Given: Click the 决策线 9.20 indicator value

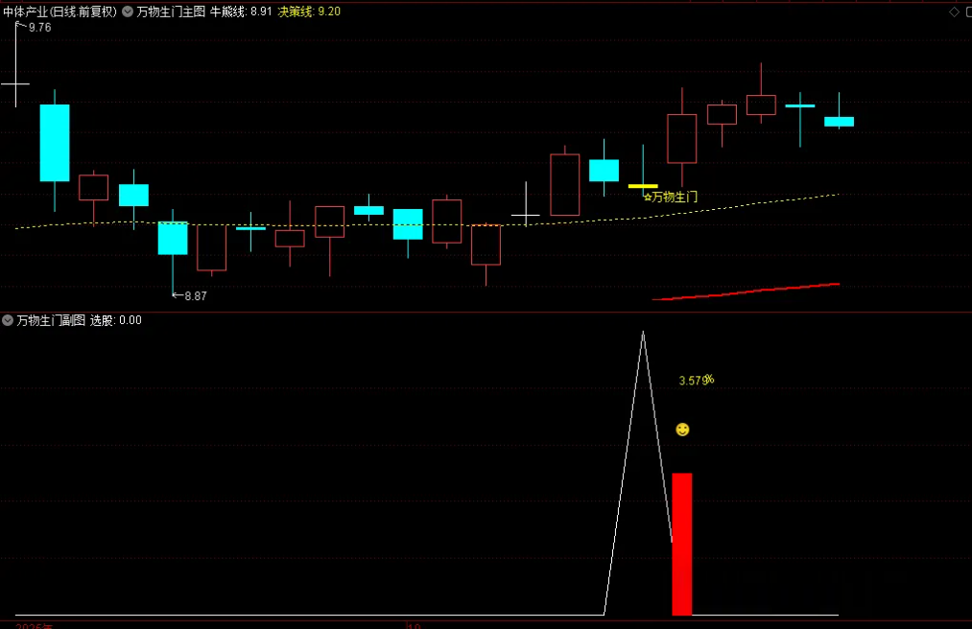Looking at the screenshot, I should (308, 12).
